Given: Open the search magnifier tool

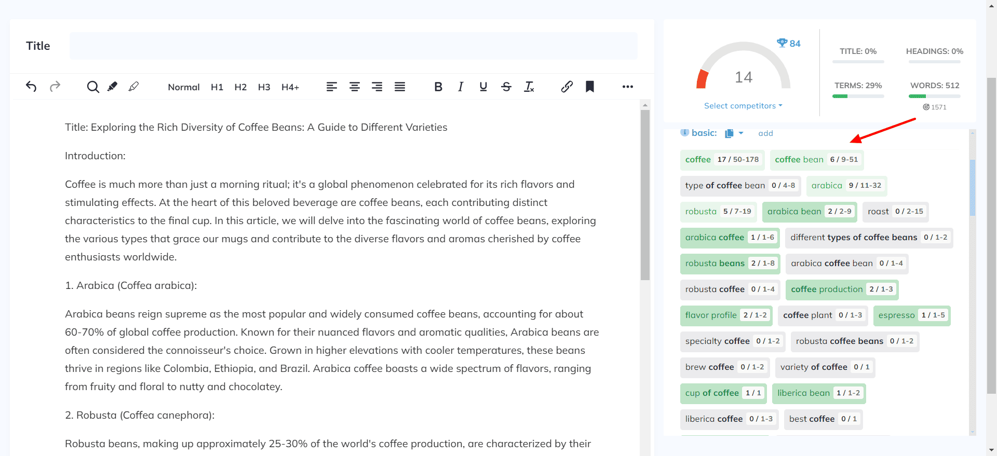Looking at the screenshot, I should (x=93, y=87).
